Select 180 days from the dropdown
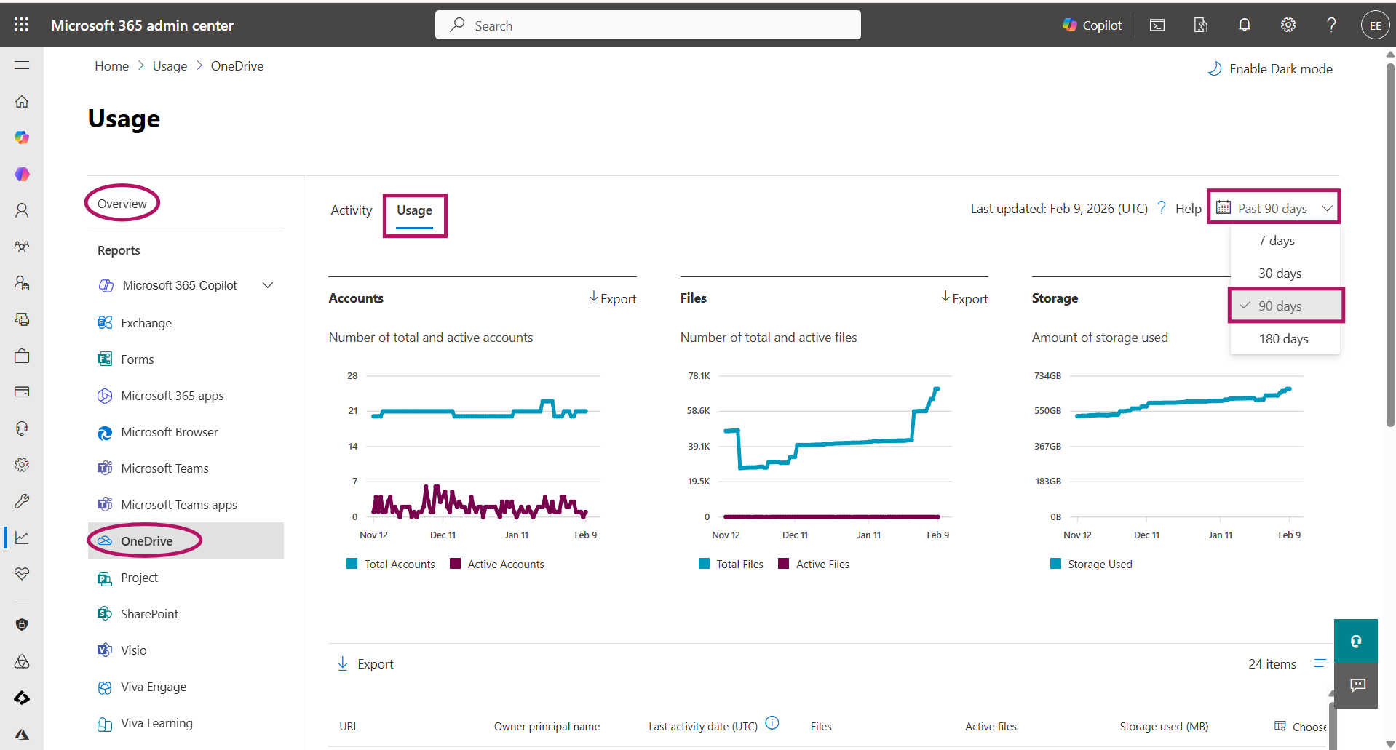This screenshot has height=750, width=1396. point(1283,339)
